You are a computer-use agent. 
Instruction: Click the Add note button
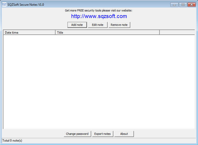click(77, 25)
